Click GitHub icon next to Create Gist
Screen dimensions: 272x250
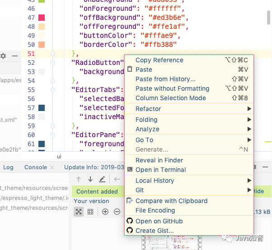tap(130, 230)
